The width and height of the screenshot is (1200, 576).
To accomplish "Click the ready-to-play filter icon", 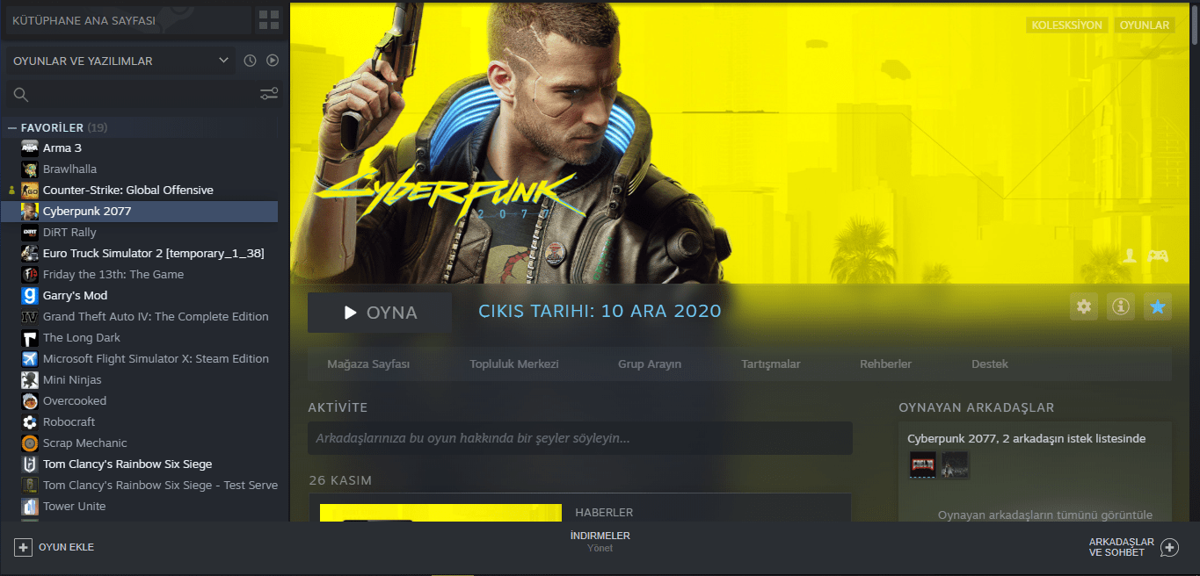I will tap(273, 61).
